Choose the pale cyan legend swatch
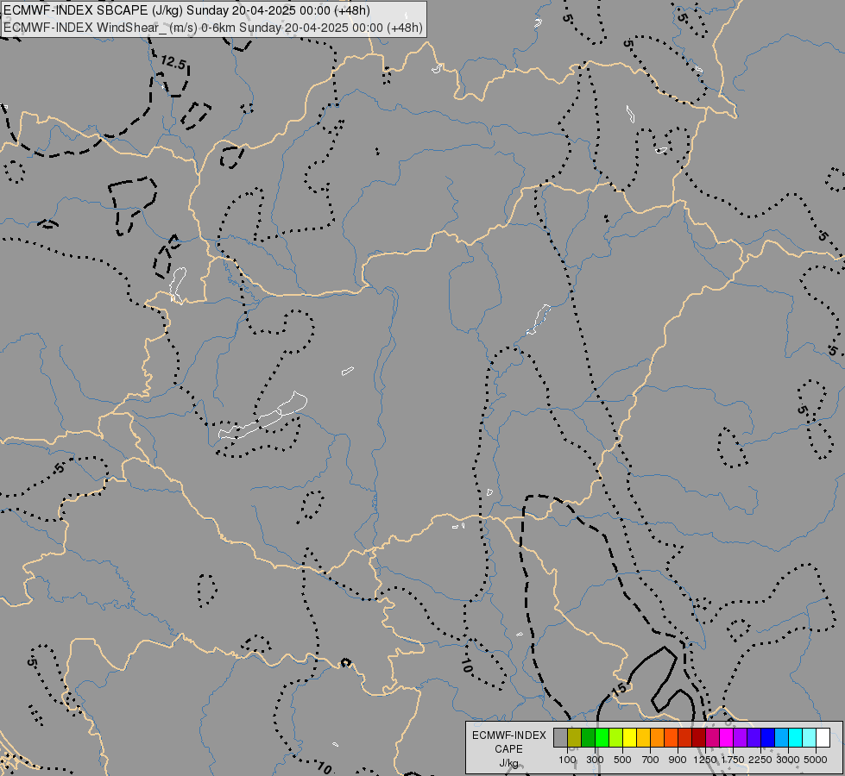Viewport: 845px width, 776px height. (x=809, y=737)
